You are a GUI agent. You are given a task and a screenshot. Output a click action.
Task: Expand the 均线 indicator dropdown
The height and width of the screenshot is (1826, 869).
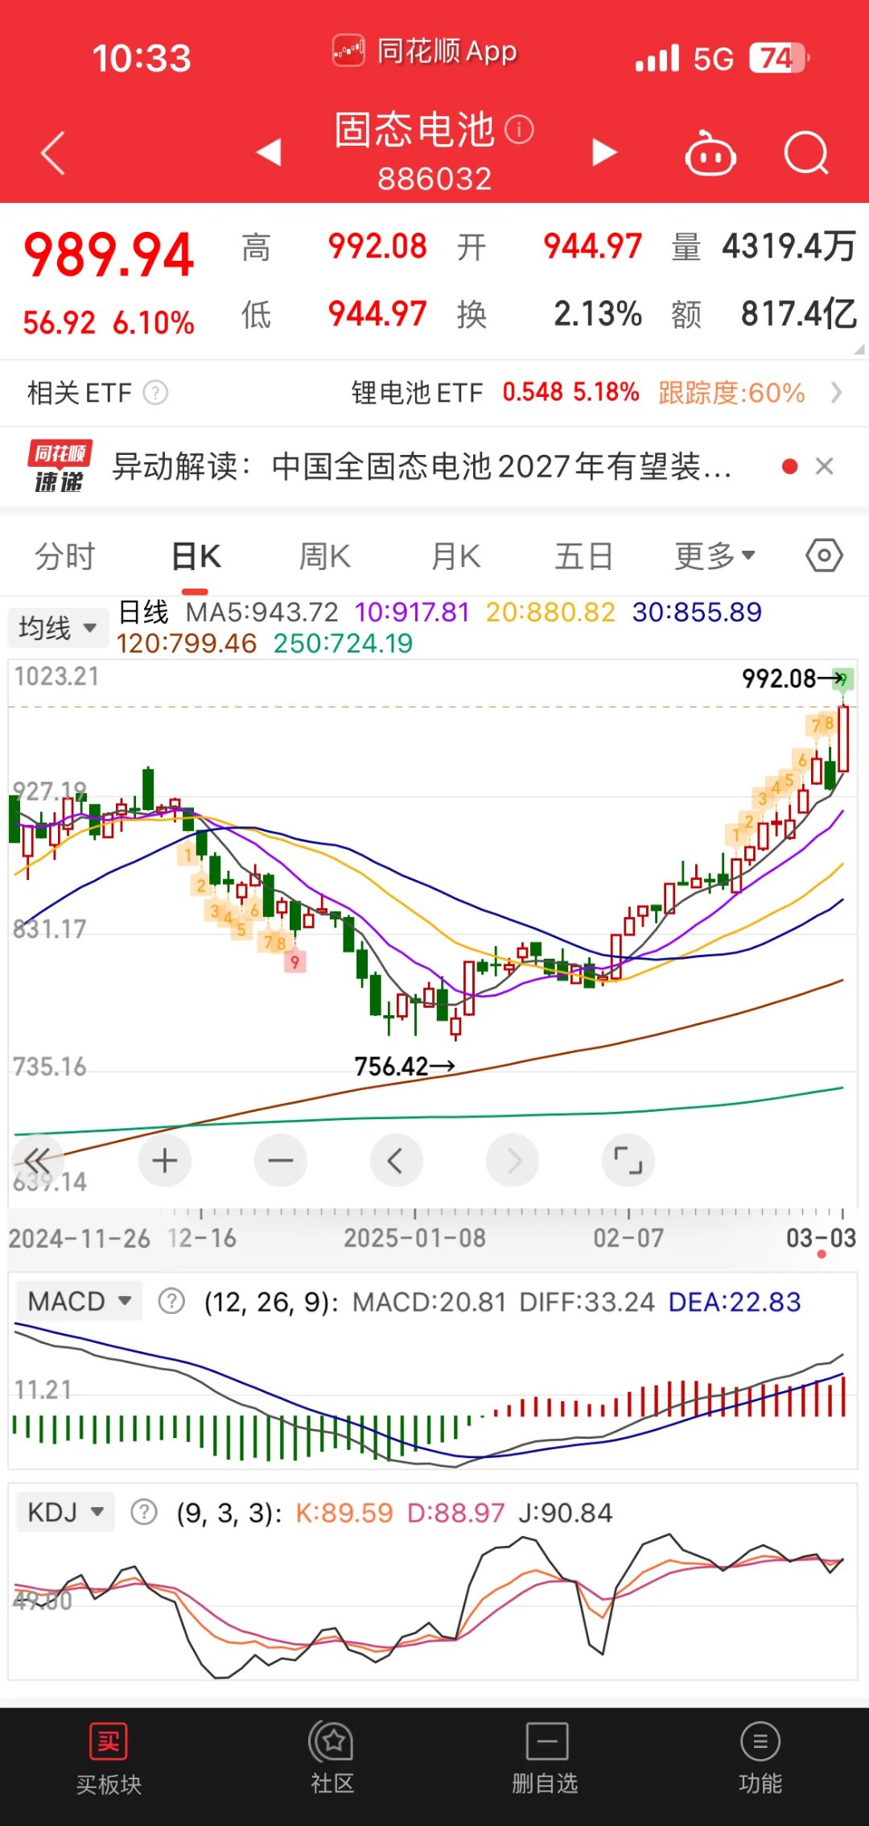(58, 627)
